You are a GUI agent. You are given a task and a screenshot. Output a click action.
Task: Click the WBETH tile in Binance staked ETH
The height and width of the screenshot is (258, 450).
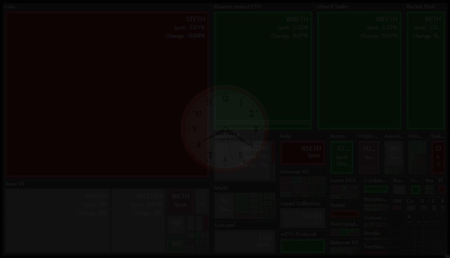pyautogui.click(x=263, y=66)
